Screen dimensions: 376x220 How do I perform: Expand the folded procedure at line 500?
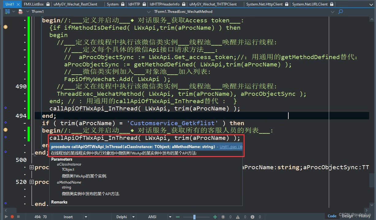click(x=32, y=167)
